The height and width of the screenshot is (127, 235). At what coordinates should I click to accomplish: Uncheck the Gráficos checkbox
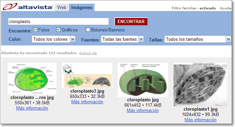(x=58, y=30)
